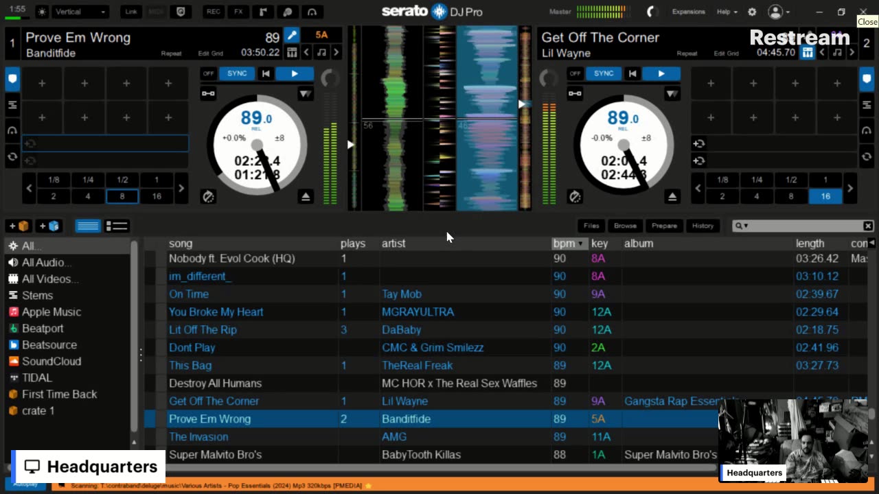Select the Stems library item
This screenshot has width=879, height=494.
coord(37,295)
